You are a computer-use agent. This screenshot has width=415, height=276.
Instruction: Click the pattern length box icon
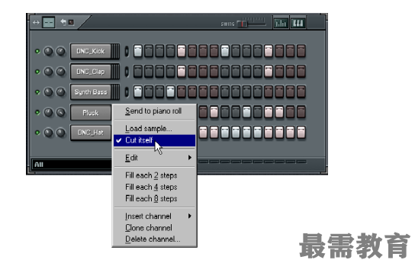point(49,23)
